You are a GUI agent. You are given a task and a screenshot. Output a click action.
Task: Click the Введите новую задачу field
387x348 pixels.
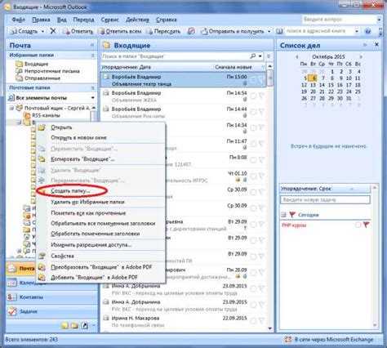tap(325, 199)
